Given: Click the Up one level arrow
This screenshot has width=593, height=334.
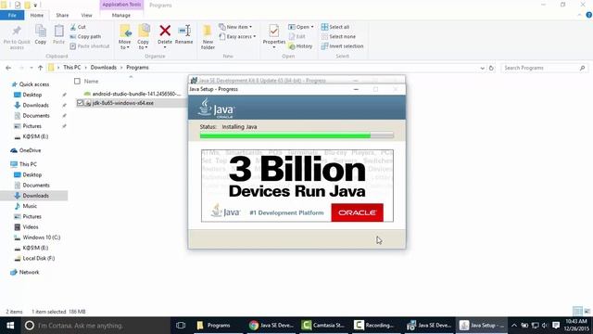Looking at the screenshot, I should point(40,68).
